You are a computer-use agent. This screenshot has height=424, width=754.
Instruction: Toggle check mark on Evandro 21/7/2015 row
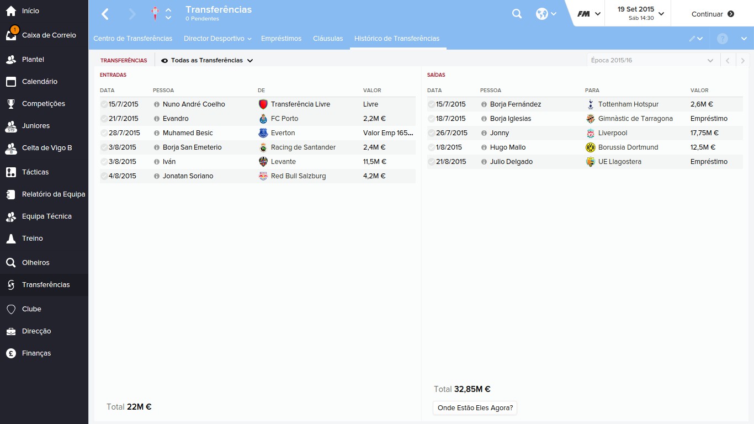pyautogui.click(x=104, y=119)
